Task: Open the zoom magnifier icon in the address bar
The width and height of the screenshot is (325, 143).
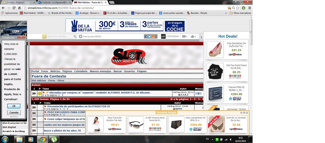Action: click(233, 8)
